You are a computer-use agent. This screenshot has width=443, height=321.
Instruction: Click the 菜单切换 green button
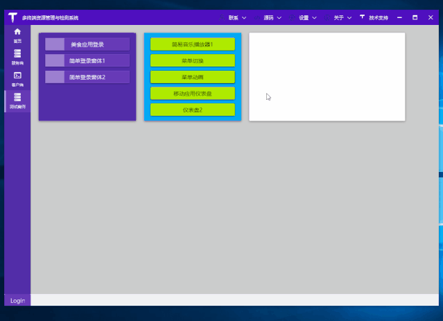[193, 60]
